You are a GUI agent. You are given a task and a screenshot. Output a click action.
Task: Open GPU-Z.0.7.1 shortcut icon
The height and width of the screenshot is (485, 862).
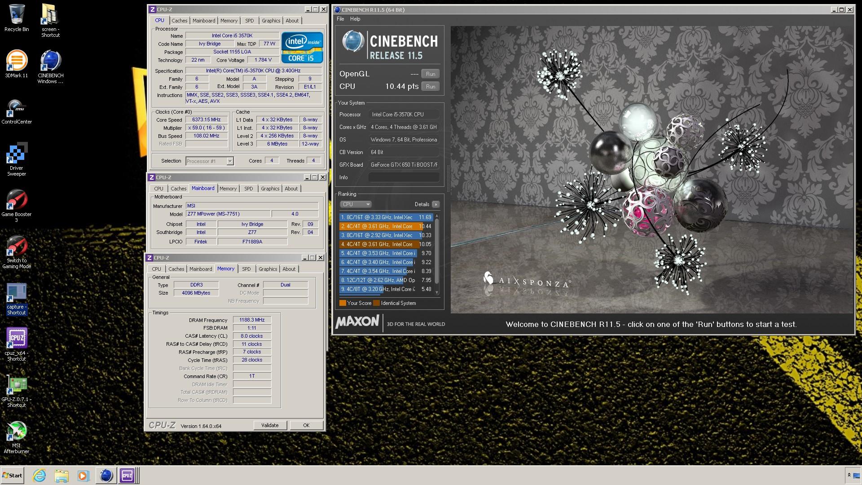[x=17, y=392]
